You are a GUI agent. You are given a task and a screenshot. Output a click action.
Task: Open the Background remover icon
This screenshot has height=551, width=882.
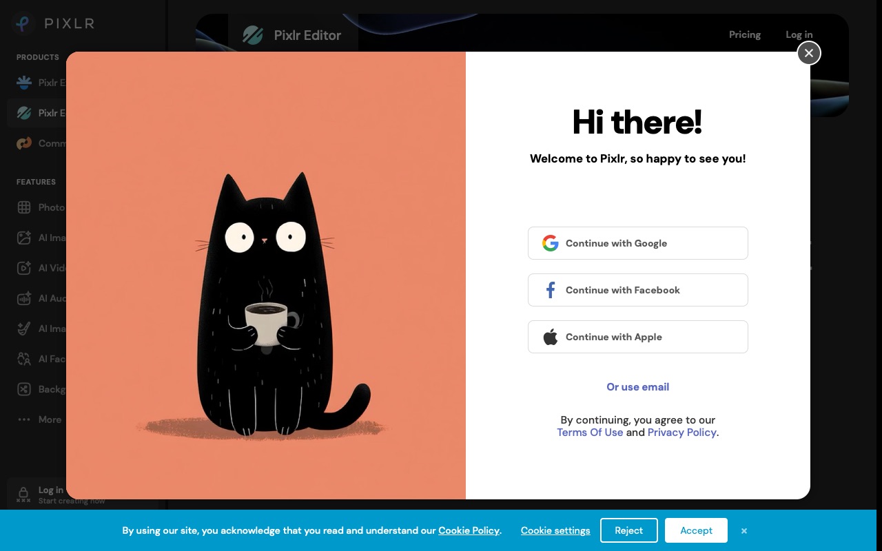click(x=24, y=389)
